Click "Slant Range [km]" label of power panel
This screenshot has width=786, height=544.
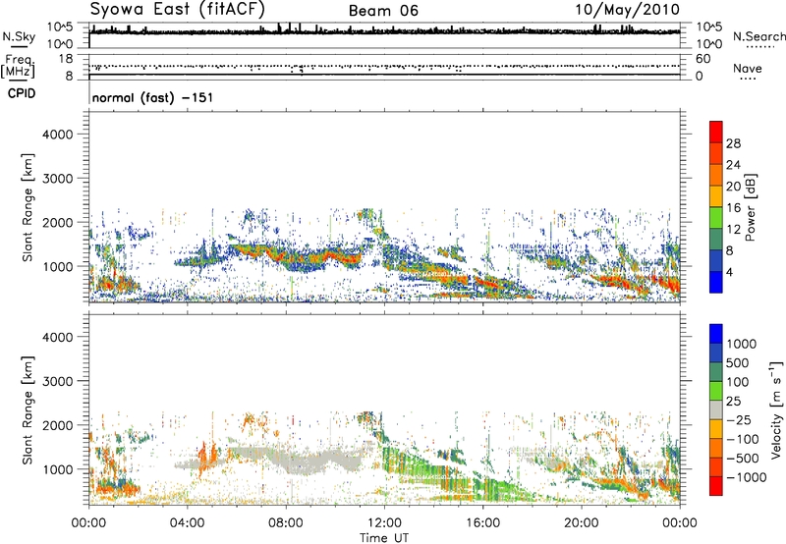pos(28,208)
